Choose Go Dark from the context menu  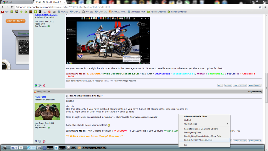204,120
